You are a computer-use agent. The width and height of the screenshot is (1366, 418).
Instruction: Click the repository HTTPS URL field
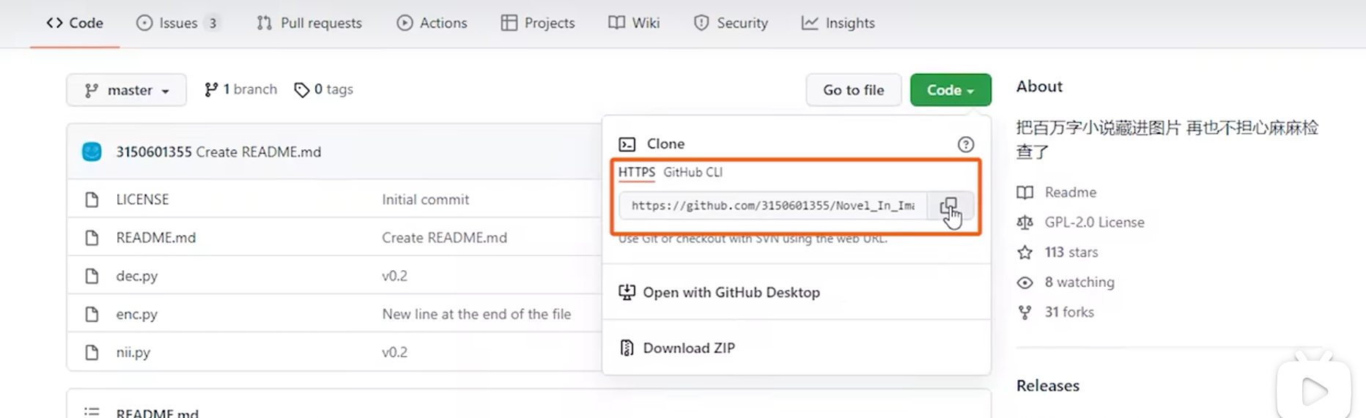point(772,206)
